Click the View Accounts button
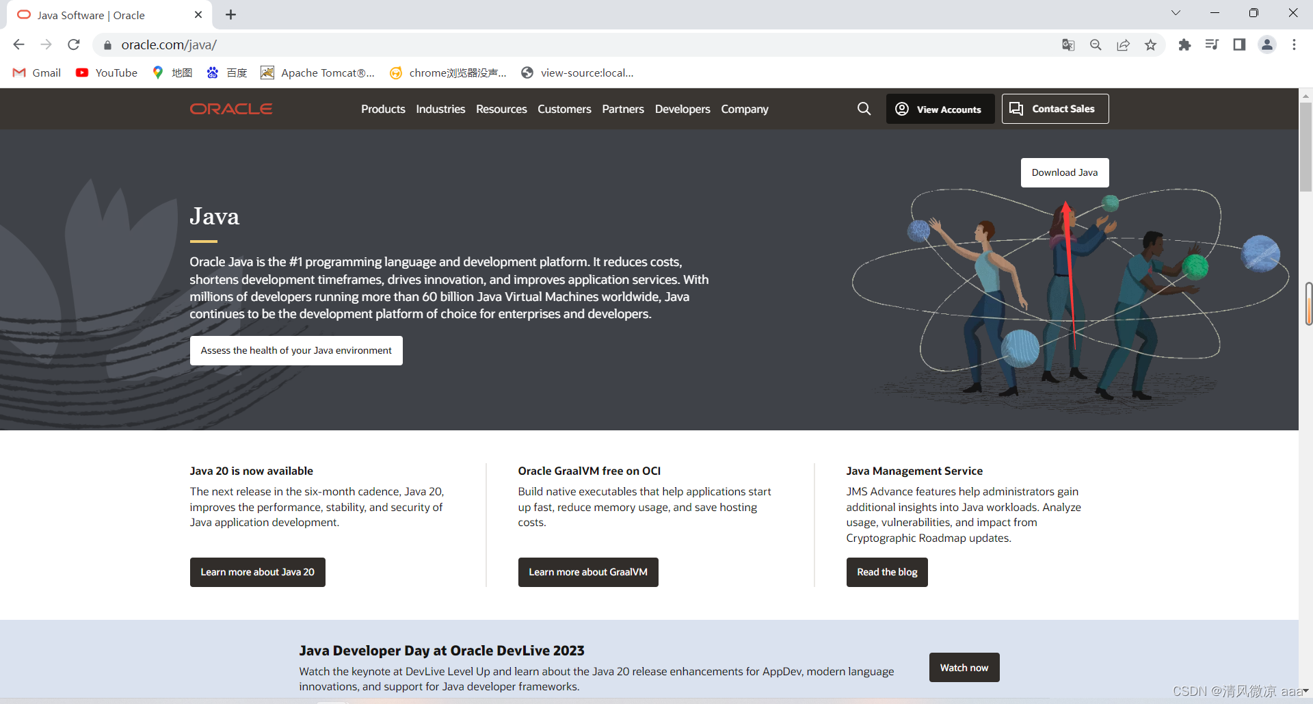Screen dimensions: 1313x704 pyautogui.click(x=940, y=109)
